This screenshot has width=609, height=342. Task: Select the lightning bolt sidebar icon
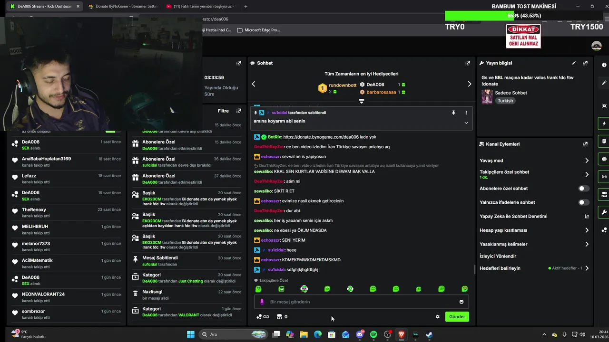[604, 123]
